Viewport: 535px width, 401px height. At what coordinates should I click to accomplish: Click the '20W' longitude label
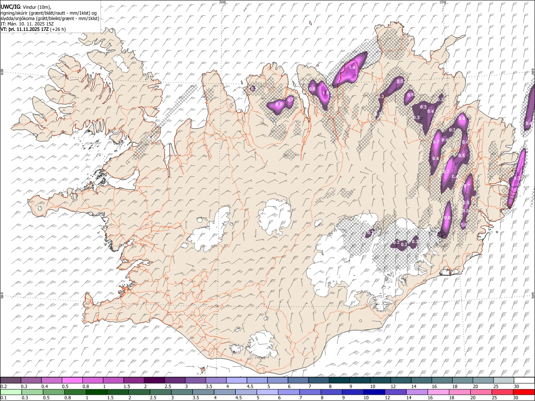point(222,2)
